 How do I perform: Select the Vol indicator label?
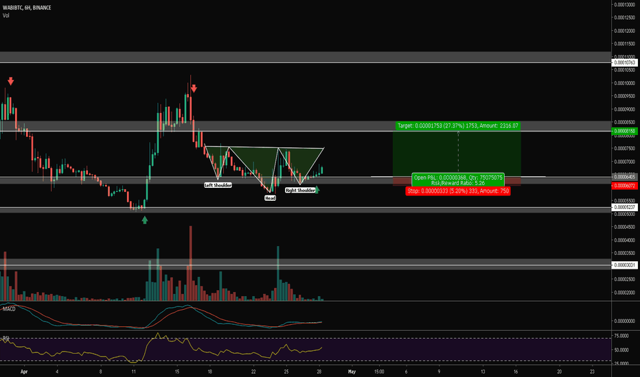pyautogui.click(x=6, y=16)
